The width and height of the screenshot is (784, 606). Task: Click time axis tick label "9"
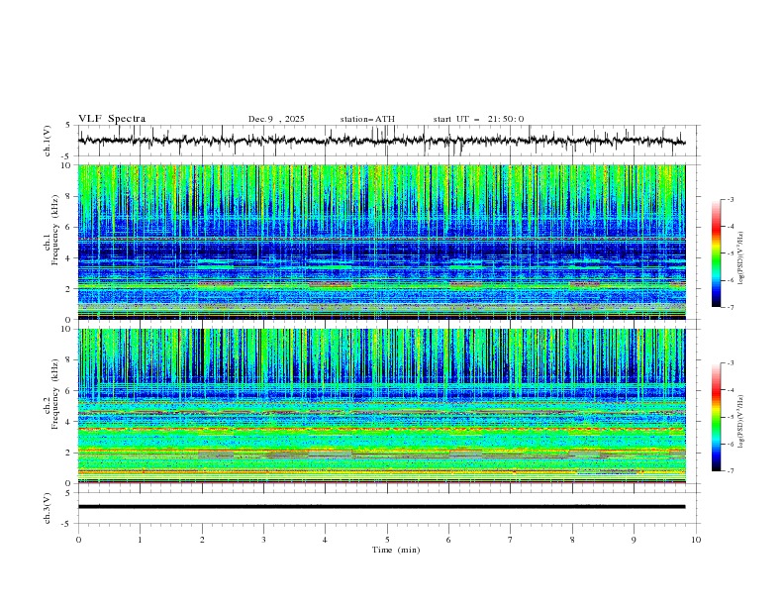(x=634, y=540)
